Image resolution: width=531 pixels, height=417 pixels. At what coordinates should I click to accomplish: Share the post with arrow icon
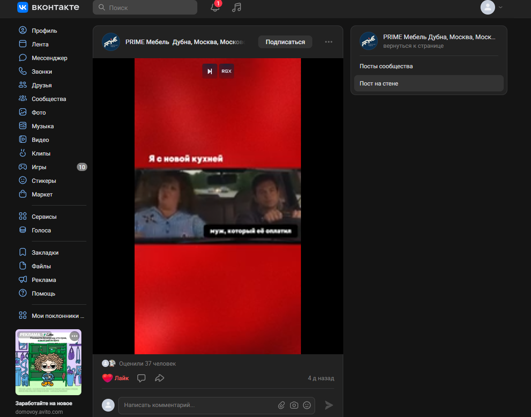tap(159, 378)
